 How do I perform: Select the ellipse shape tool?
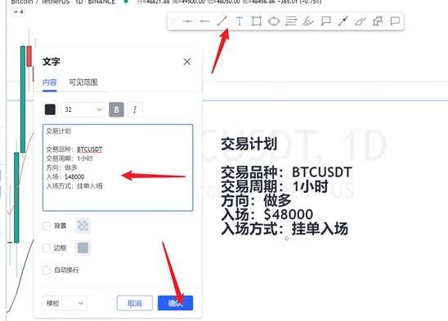(x=274, y=21)
